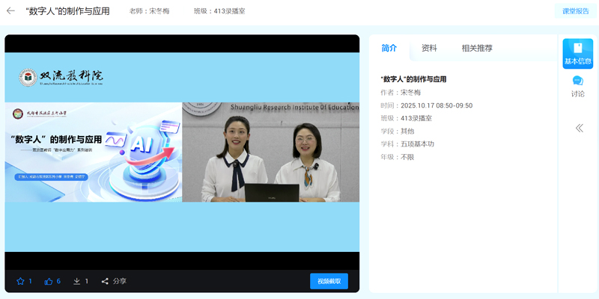This screenshot has height=299, width=599.
Task: Like the video with the thumbs-up icon
Action: (x=49, y=281)
